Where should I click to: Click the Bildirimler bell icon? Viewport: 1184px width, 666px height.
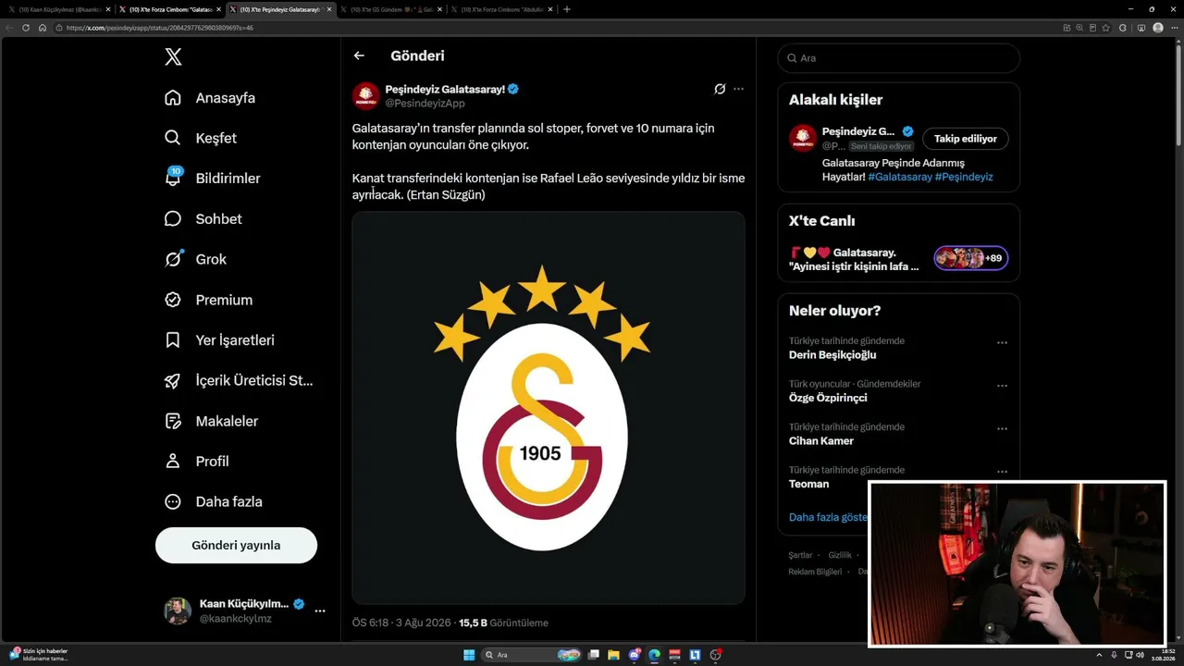click(x=173, y=179)
